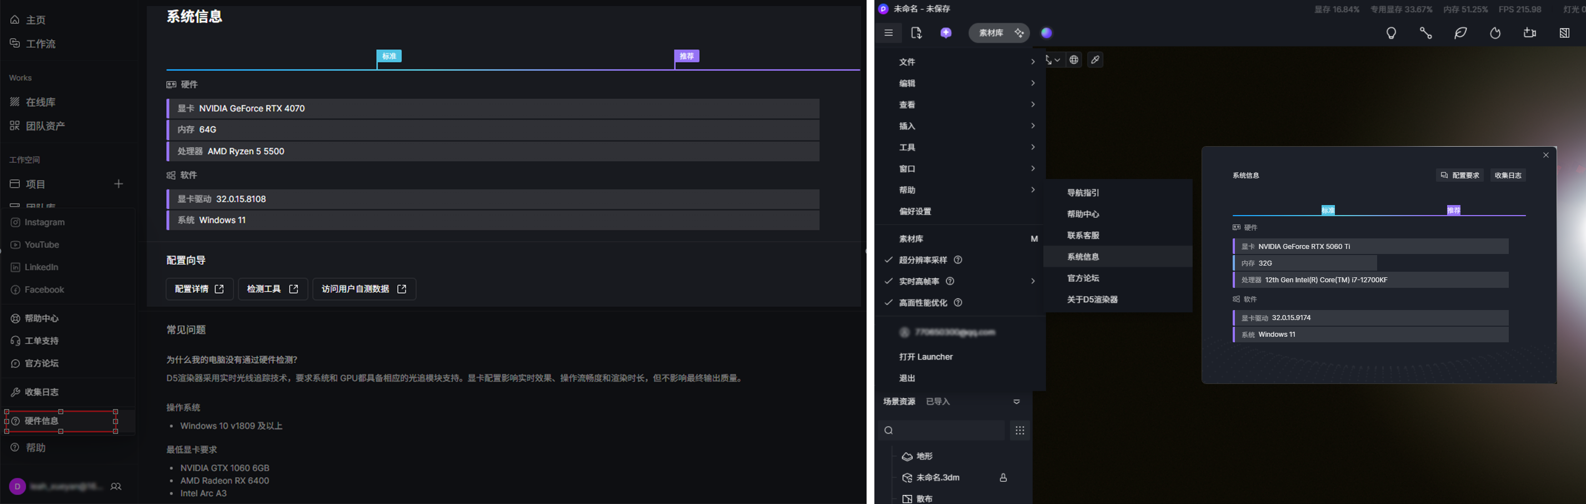Click the striped square icon in toolbar
Image resolution: width=1586 pixels, height=504 pixels.
click(1564, 33)
